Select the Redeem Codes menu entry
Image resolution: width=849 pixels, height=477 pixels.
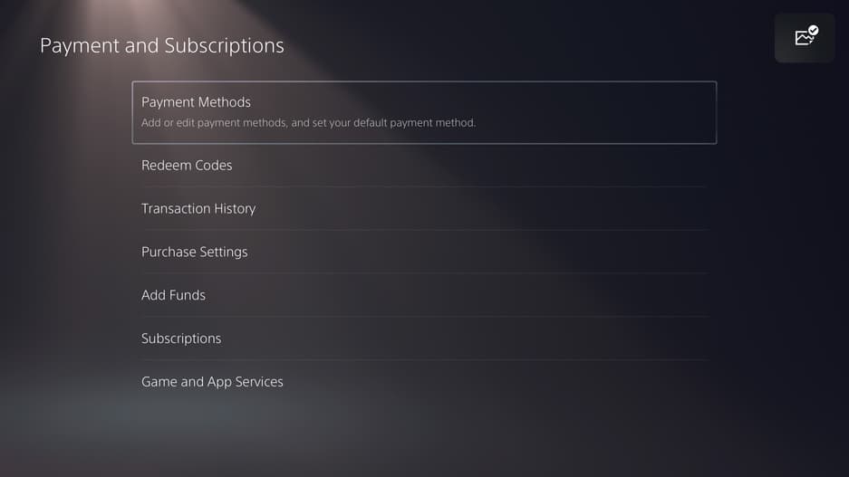(187, 166)
